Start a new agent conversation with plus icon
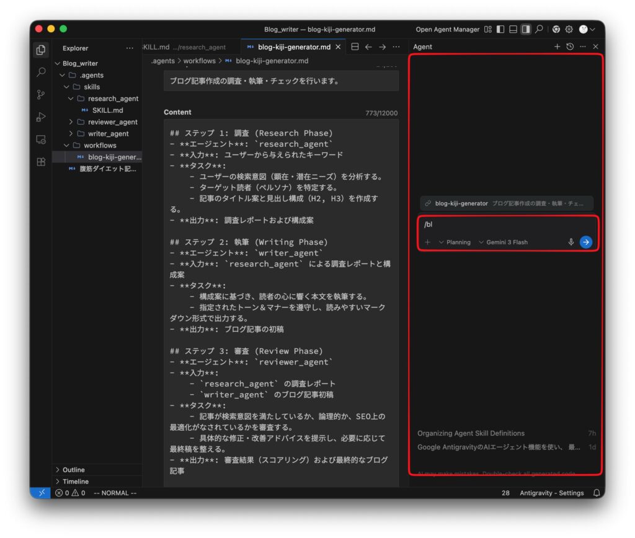 [557, 46]
